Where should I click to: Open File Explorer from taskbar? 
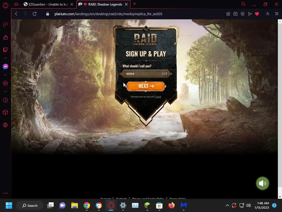(x=74, y=205)
